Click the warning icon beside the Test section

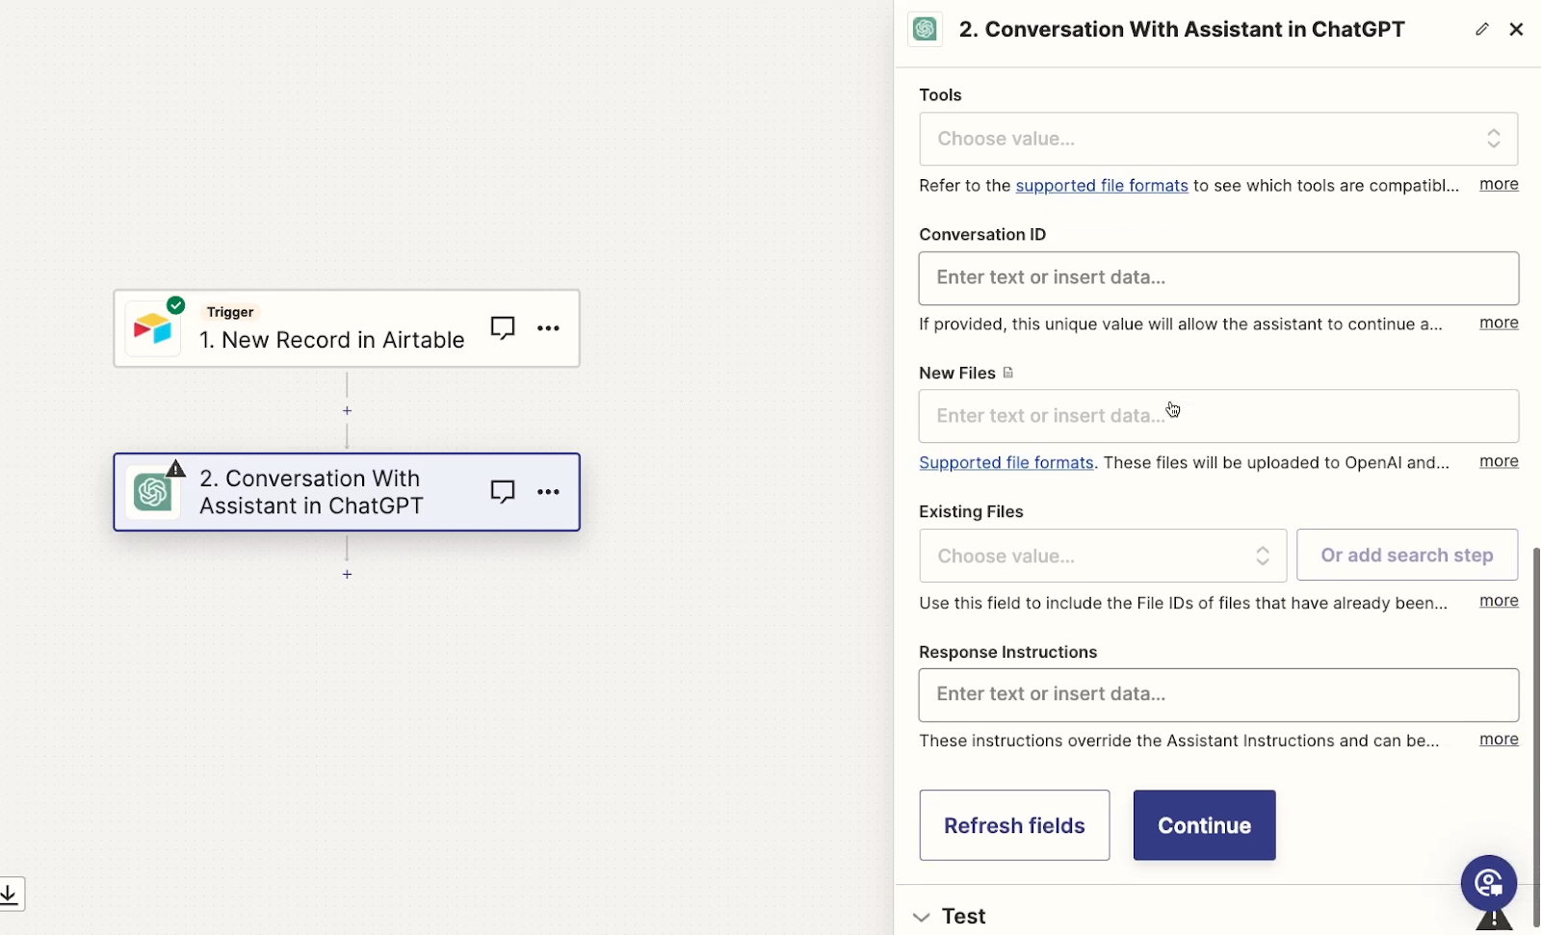click(x=1494, y=920)
